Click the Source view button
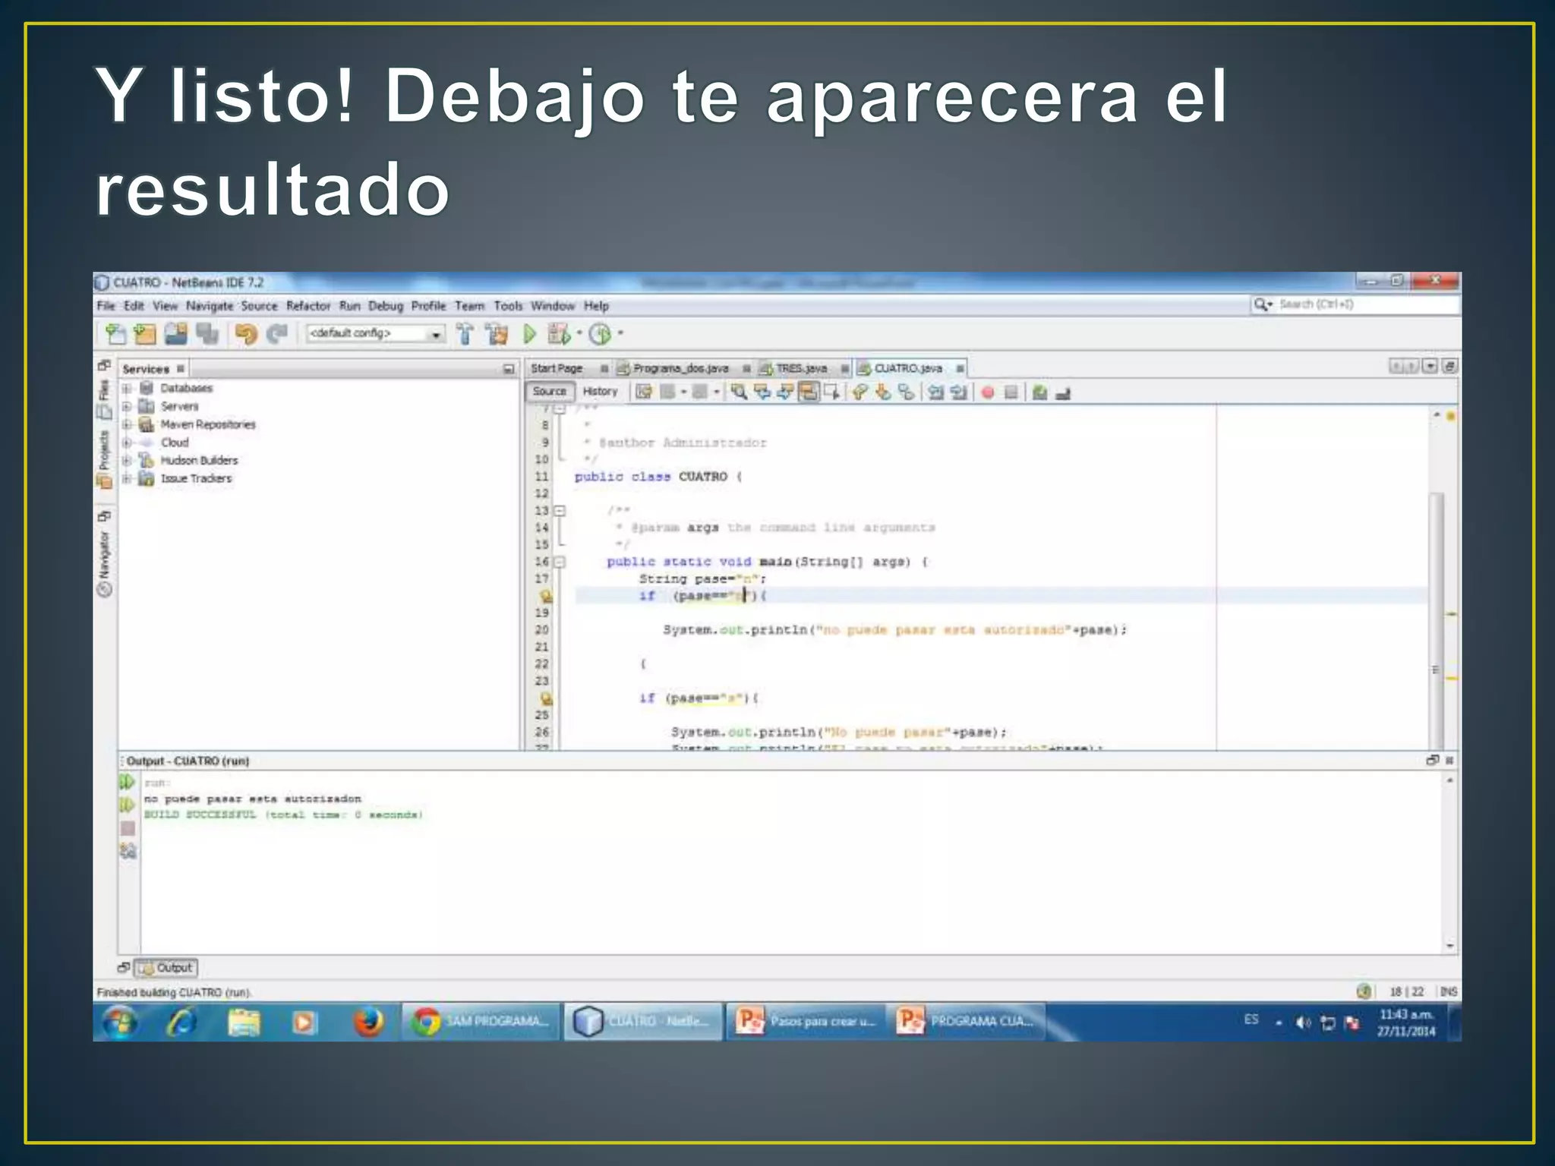1555x1166 pixels. coord(550,392)
